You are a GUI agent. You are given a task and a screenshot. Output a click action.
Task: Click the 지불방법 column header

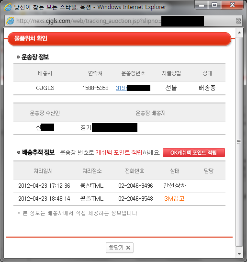(171, 73)
